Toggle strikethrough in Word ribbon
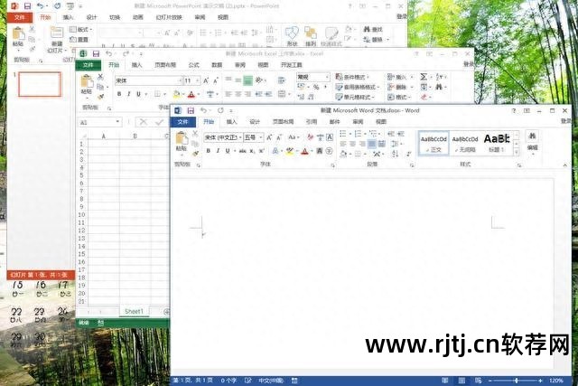This screenshot has width=578, height=386. (x=242, y=151)
